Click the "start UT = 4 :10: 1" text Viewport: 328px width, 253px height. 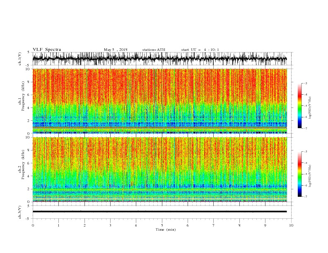pos(200,50)
